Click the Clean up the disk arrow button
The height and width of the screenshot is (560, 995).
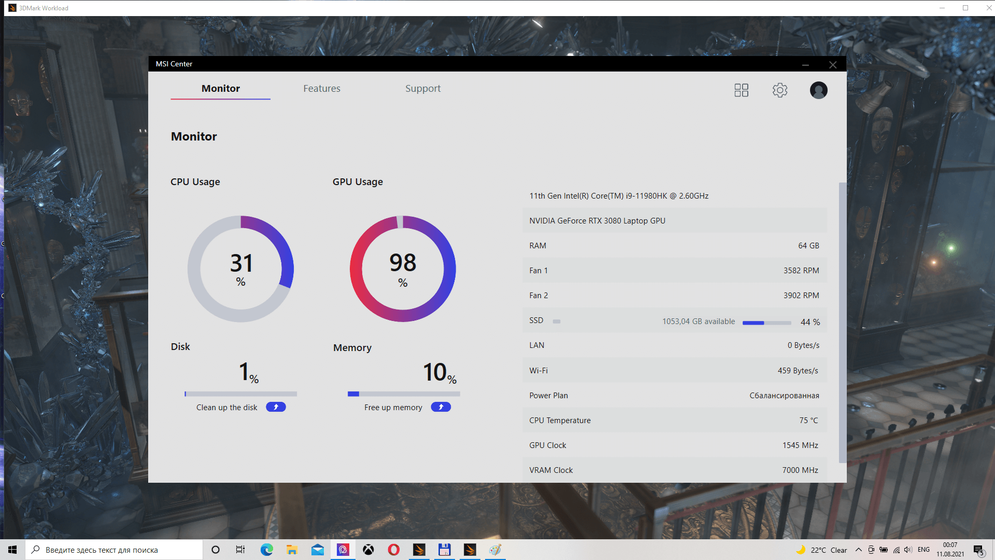[276, 407]
